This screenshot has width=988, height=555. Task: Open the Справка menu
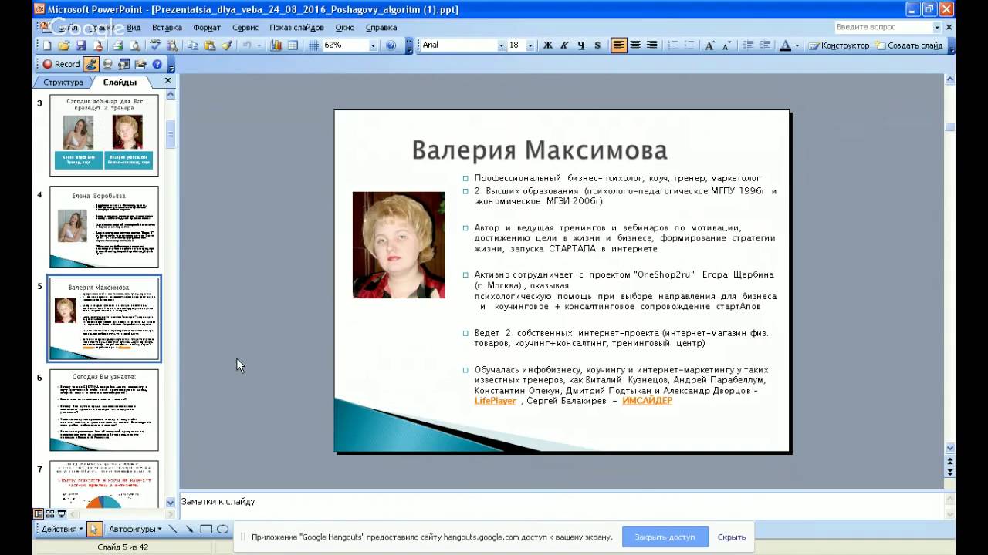click(x=381, y=27)
